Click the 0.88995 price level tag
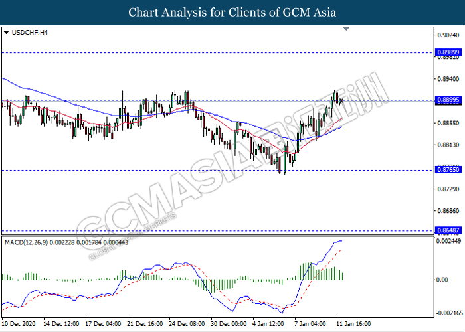 click(447, 100)
